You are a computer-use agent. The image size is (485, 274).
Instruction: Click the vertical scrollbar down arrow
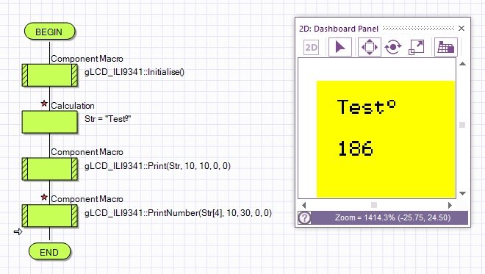point(463,193)
